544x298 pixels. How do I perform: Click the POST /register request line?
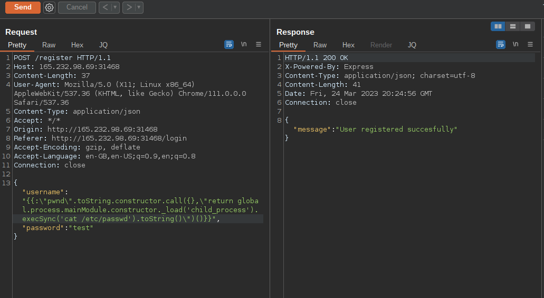[62, 58]
